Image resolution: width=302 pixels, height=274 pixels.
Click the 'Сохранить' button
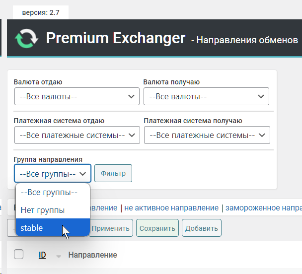(157, 228)
